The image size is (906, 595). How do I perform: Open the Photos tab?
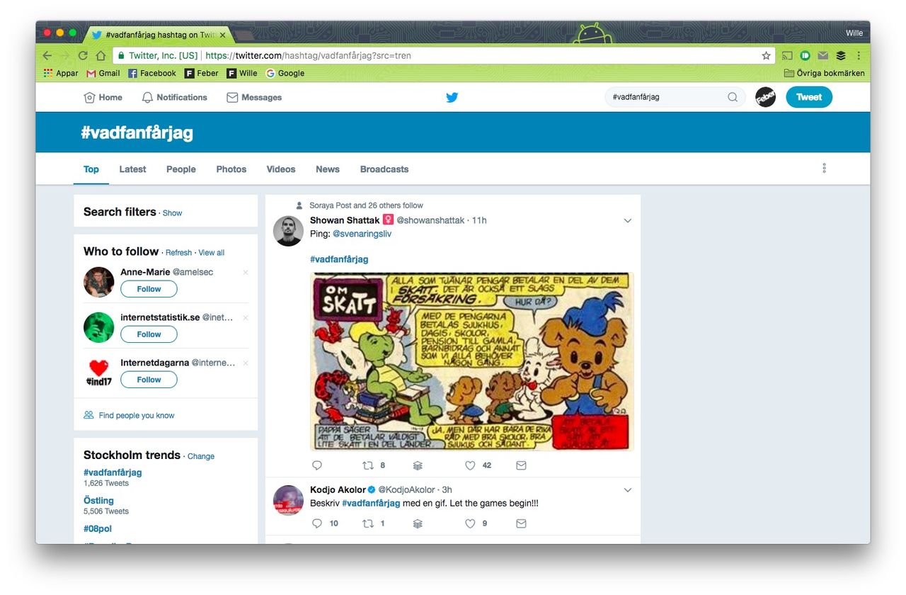(231, 169)
